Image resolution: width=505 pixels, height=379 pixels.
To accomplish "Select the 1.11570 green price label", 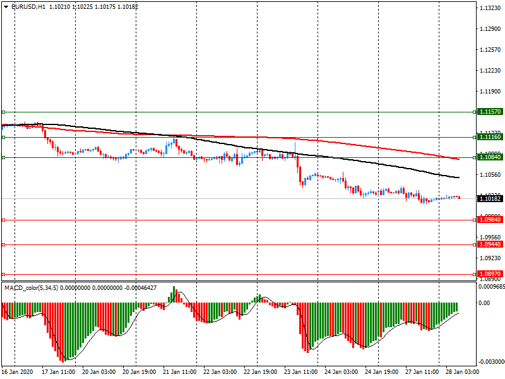I will (490, 111).
